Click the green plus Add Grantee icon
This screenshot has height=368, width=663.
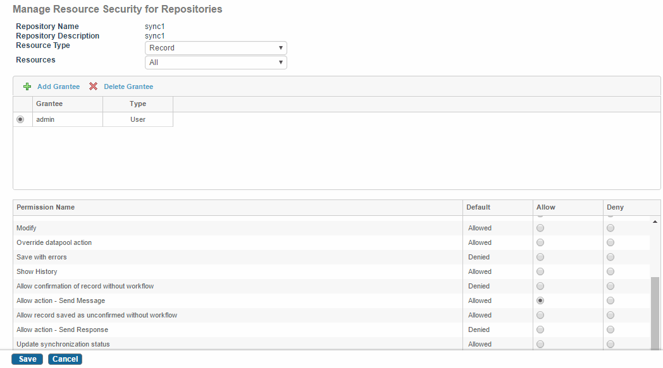tap(27, 86)
